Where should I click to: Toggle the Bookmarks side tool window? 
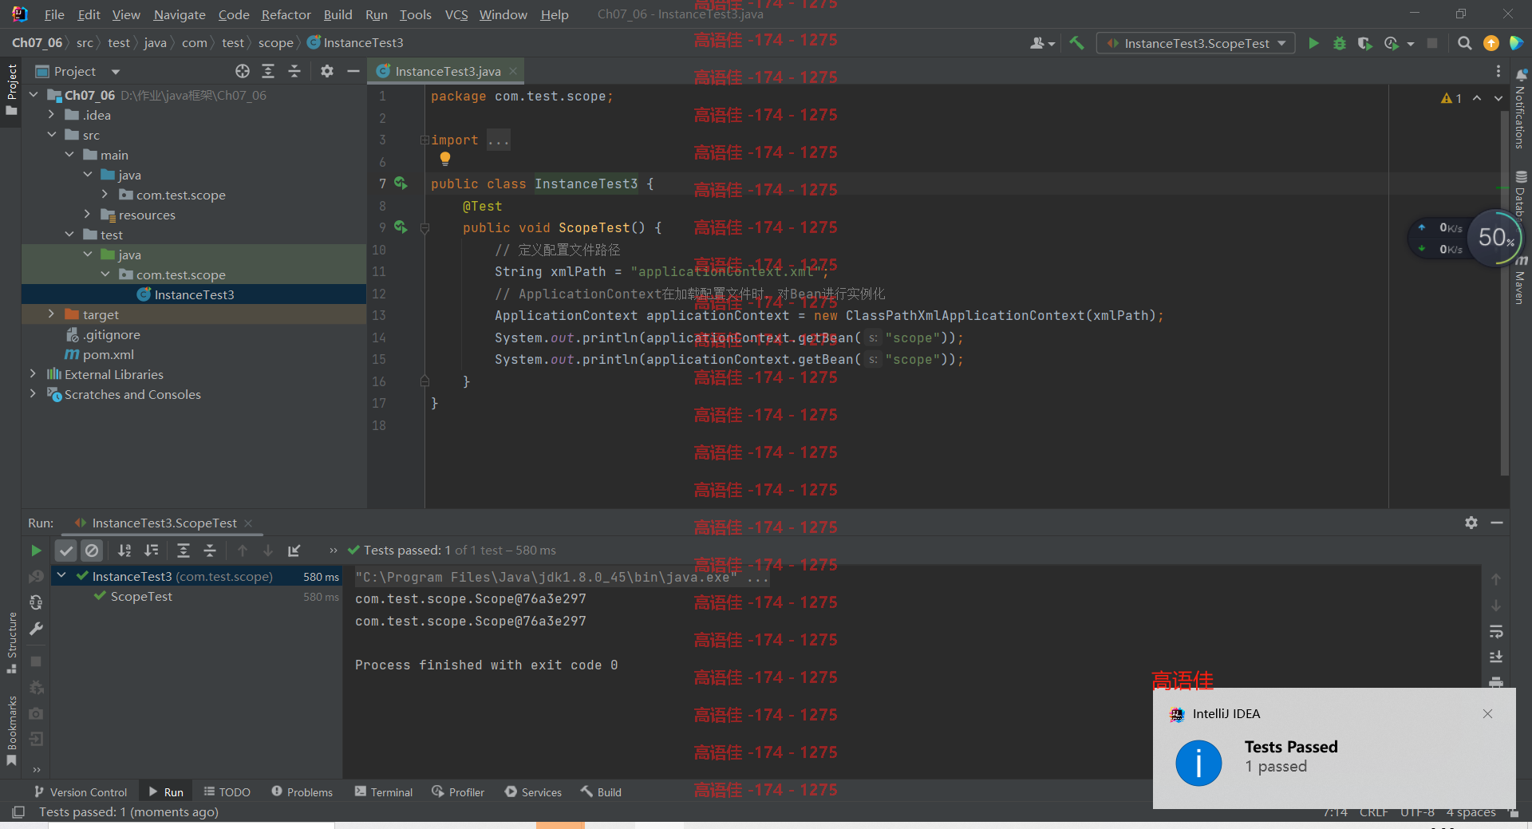click(11, 730)
